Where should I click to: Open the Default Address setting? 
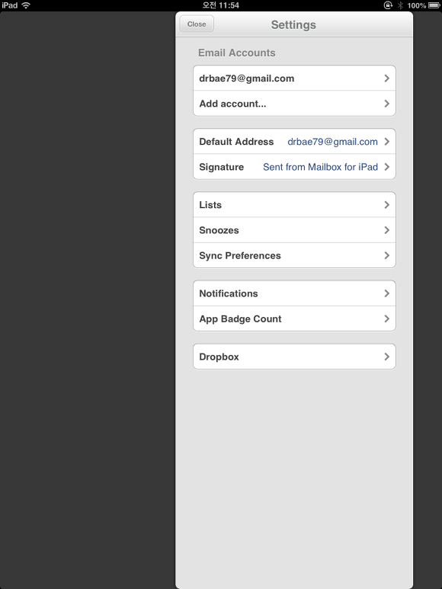click(294, 142)
